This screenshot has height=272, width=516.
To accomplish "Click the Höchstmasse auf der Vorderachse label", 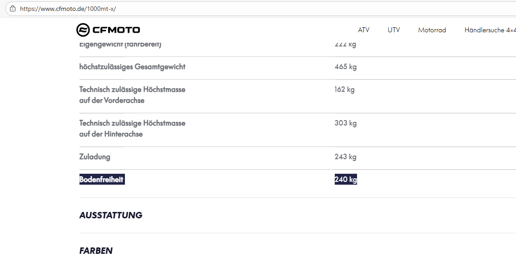I will point(132,95).
